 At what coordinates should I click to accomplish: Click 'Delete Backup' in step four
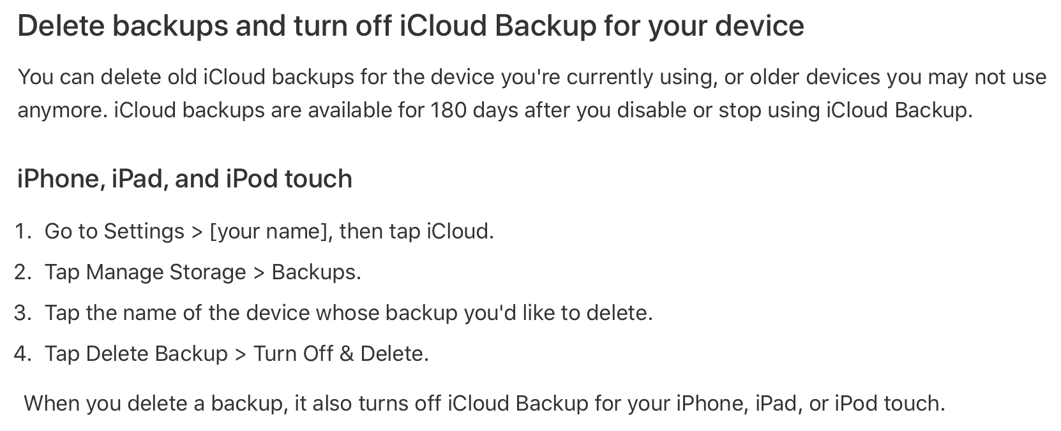click(156, 354)
